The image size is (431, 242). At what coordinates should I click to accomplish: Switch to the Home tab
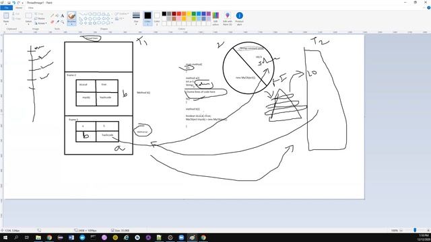coord(19,7)
